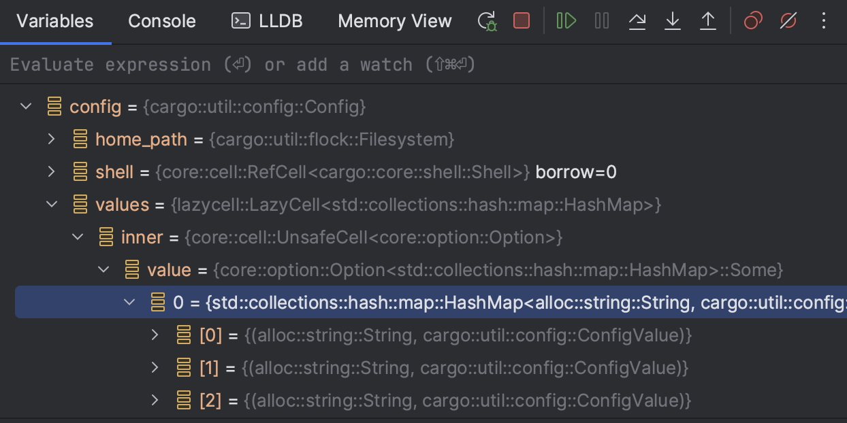Click the Step Into icon
This screenshot has width=847, height=423.
click(x=673, y=21)
